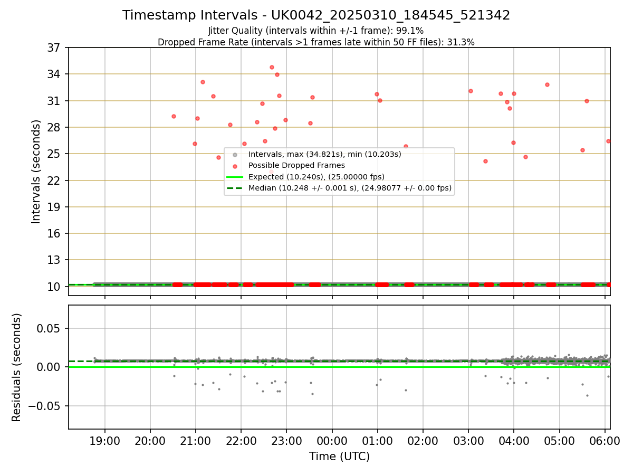Click the 'Time (UTC)' x-axis label
The image size is (633, 475).
click(x=339, y=457)
